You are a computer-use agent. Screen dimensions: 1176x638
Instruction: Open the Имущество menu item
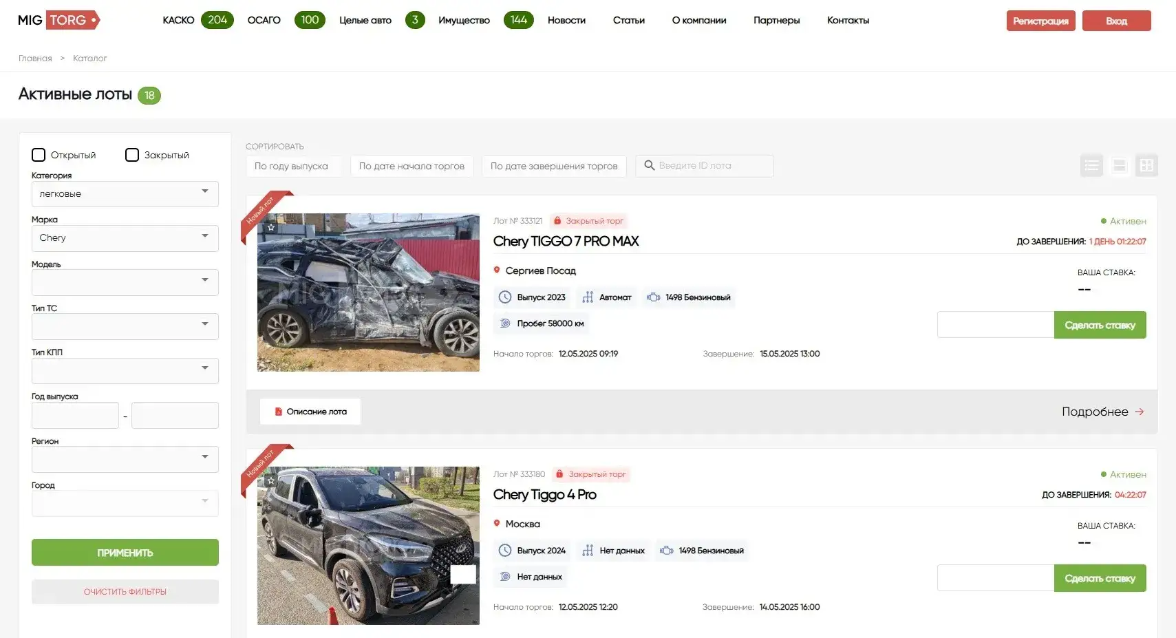[464, 20]
